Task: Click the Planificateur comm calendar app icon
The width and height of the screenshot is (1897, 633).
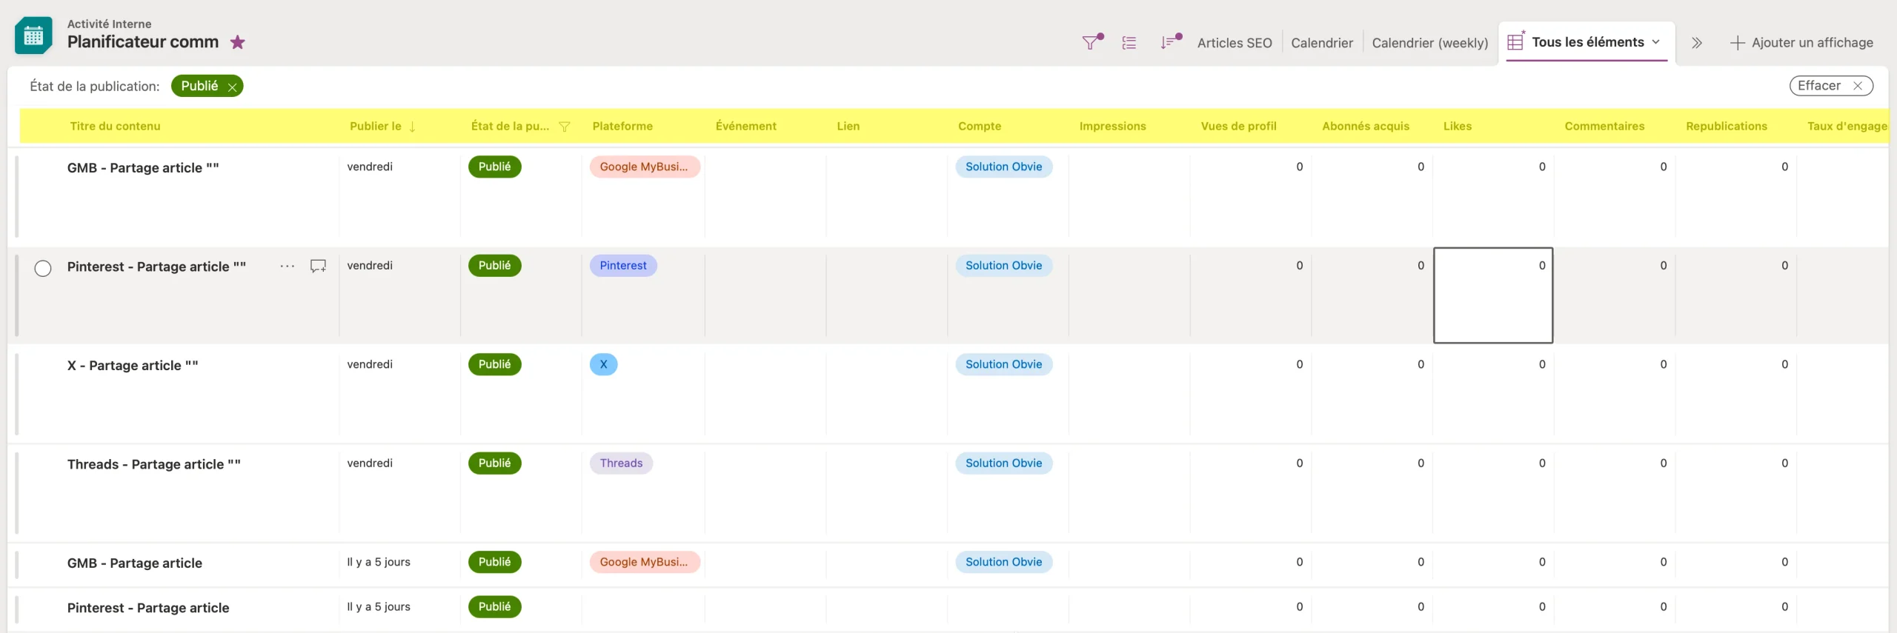Action: (x=33, y=35)
